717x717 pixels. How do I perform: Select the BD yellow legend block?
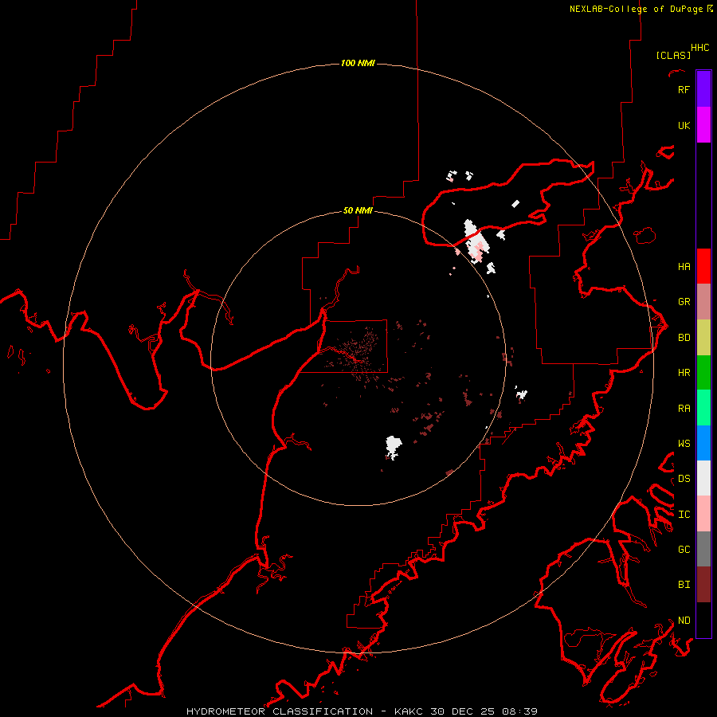pyautogui.click(x=703, y=338)
